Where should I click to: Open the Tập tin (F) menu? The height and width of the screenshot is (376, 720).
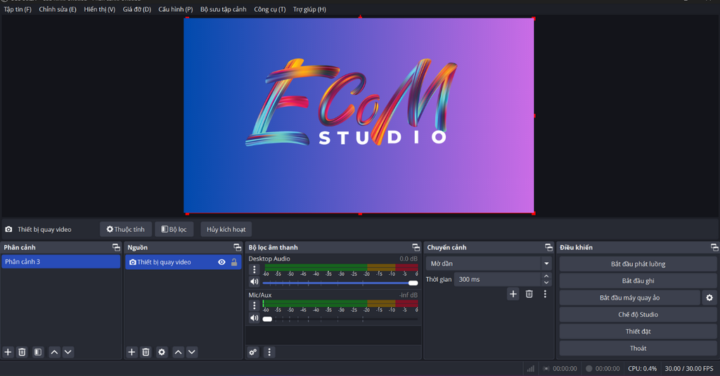point(18,9)
